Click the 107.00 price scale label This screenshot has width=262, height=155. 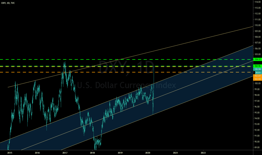(258, 43)
